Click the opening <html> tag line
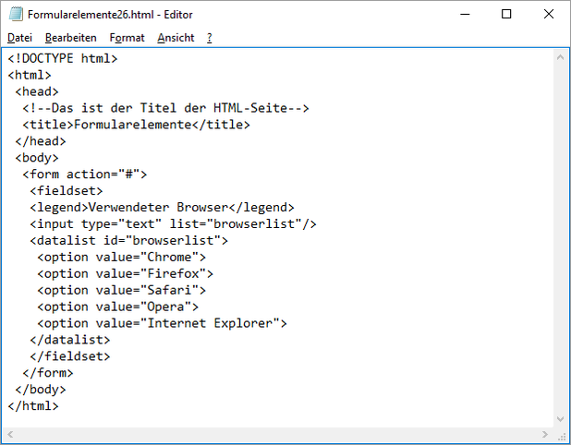 pyautogui.click(x=30, y=76)
